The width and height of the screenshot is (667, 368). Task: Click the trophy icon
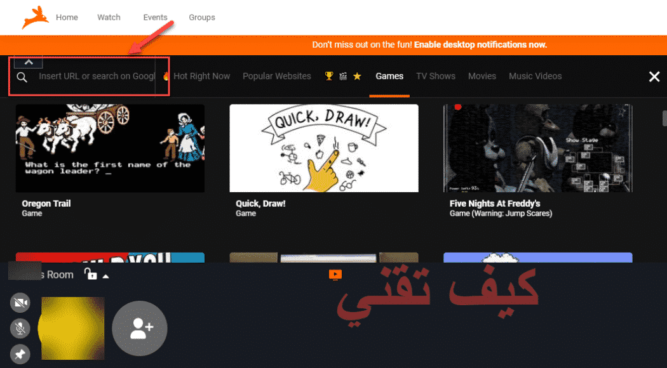[x=329, y=76]
